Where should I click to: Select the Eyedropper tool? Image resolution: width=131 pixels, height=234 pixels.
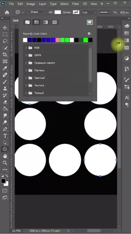coord(5,68)
